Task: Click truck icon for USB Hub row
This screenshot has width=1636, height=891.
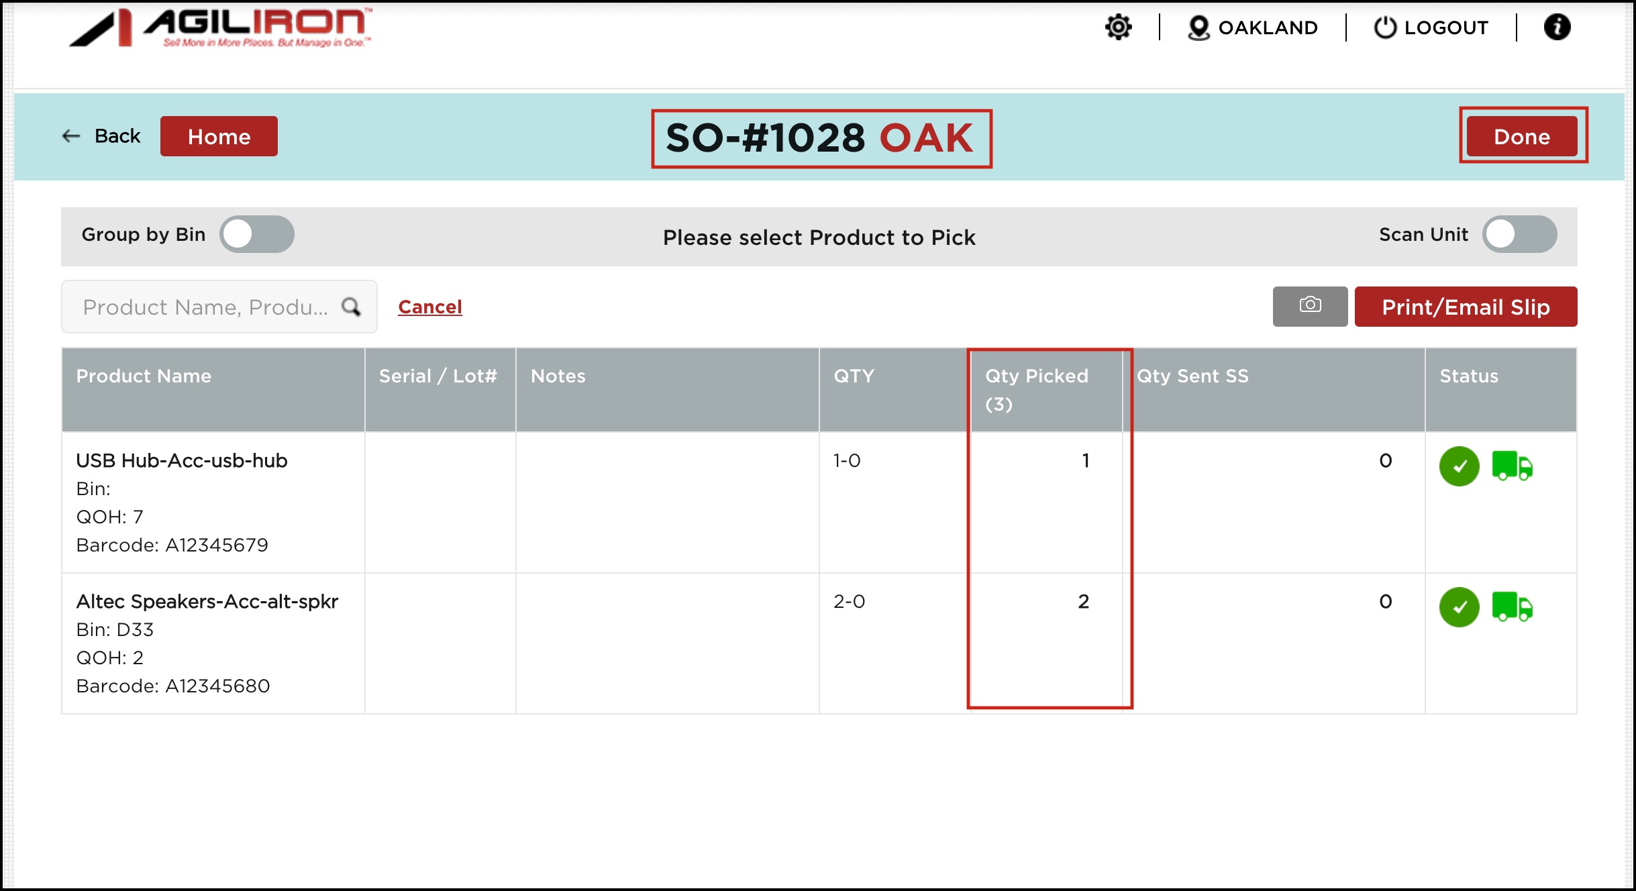Action: [x=1512, y=466]
